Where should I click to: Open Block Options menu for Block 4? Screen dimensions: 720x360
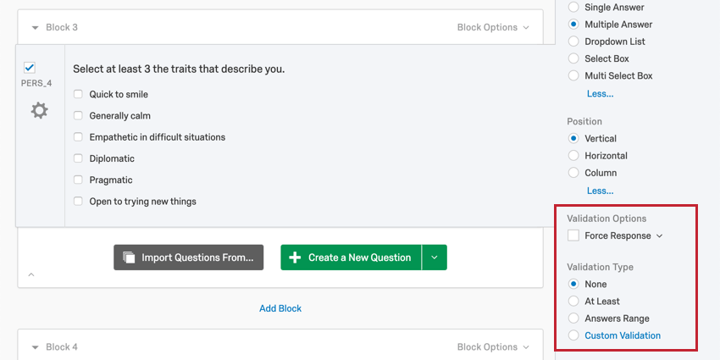(x=493, y=347)
